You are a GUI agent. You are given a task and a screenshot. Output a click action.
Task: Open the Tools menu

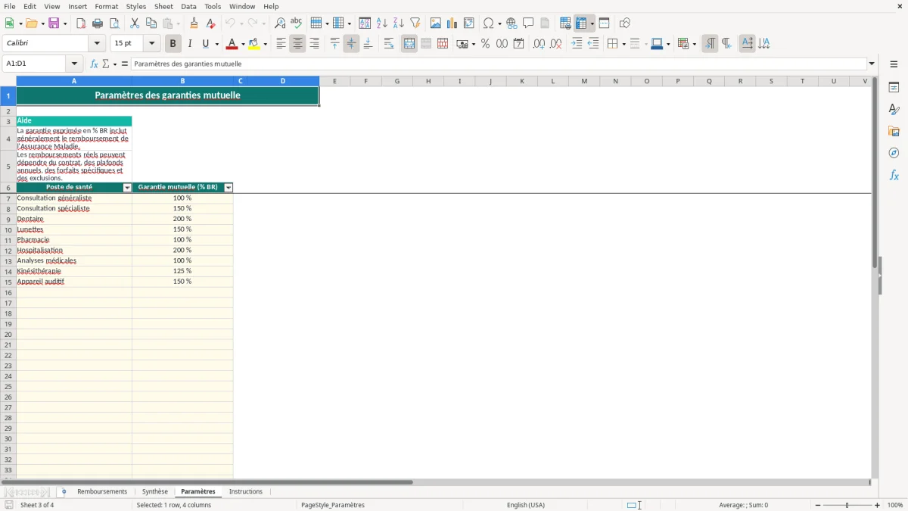pos(213,6)
